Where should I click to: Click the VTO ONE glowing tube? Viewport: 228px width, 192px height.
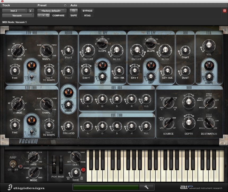[31, 65]
